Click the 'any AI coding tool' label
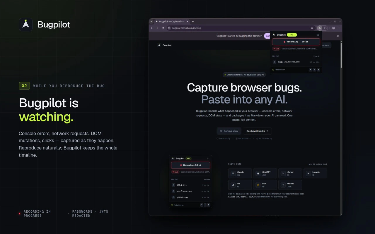 coord(318,164)
